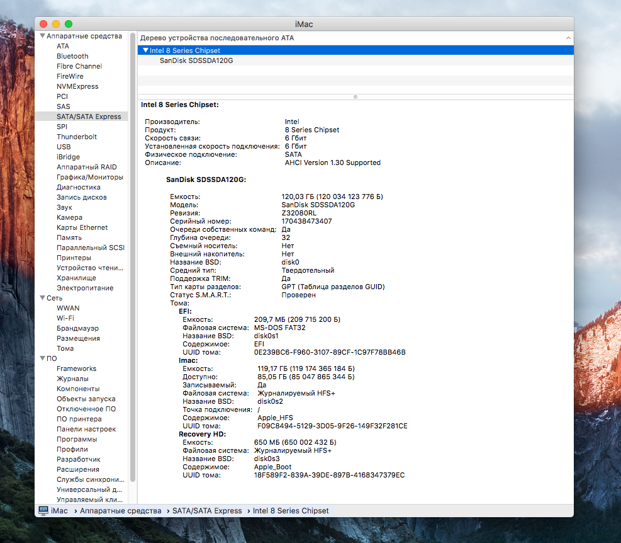Open ПО принтера section
The height and width of the screenshot is (543, 621).
(79, 419)
